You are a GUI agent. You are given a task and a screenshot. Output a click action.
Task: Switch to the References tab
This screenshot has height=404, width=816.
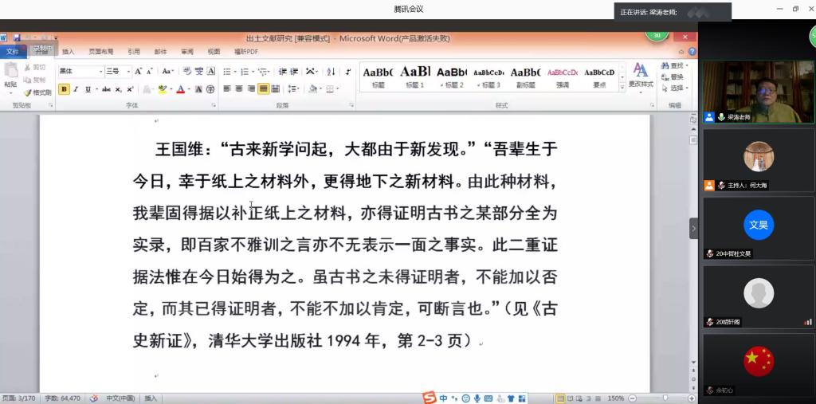[x=134, y=52]
